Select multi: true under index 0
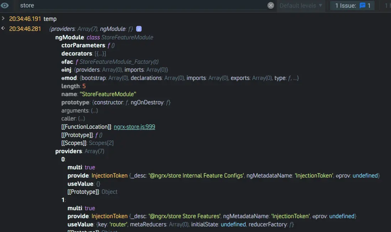 point(81,167)
